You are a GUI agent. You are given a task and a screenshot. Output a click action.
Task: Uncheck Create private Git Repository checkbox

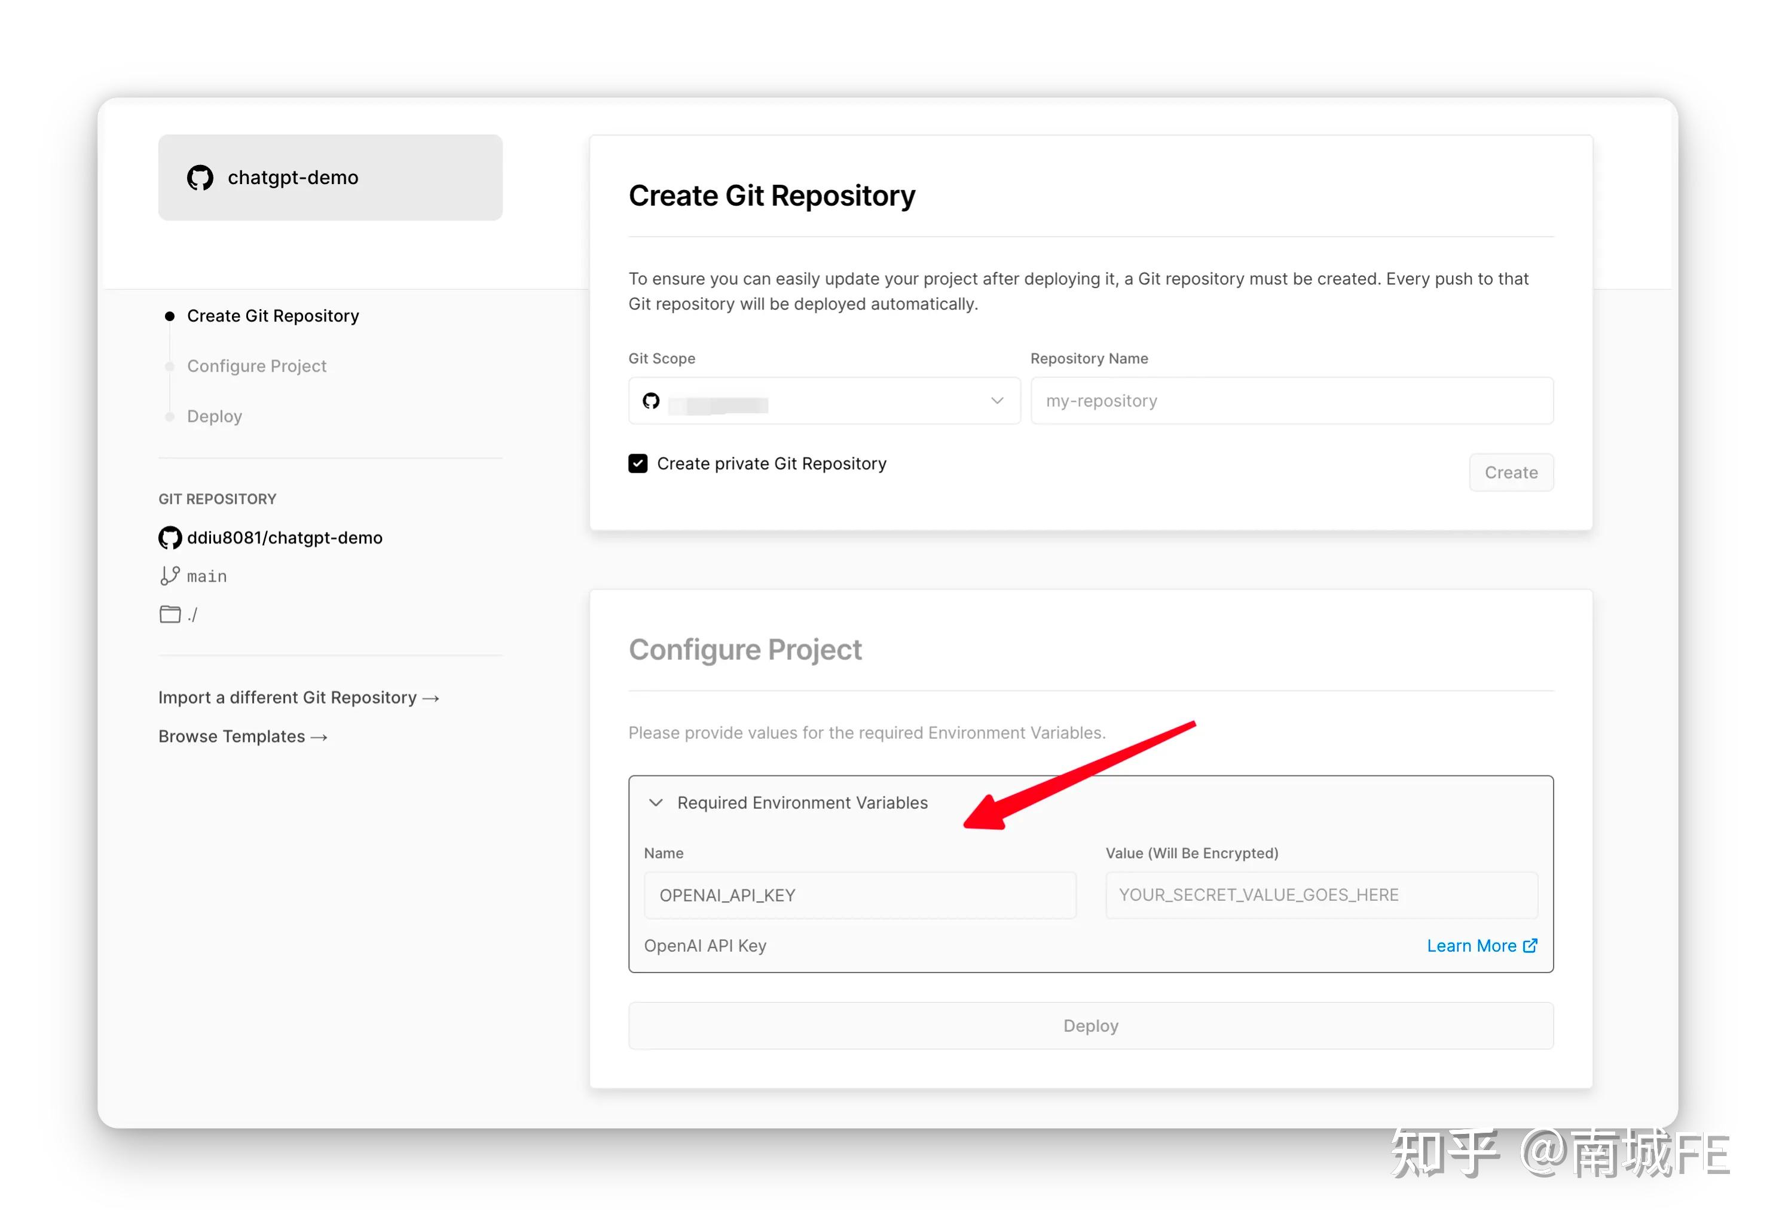638,463
